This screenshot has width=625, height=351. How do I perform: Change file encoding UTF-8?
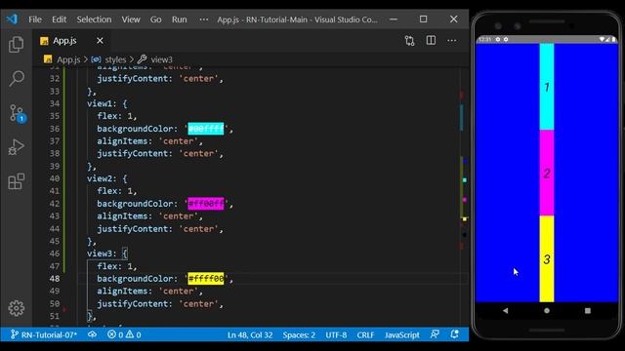[336, 334]
